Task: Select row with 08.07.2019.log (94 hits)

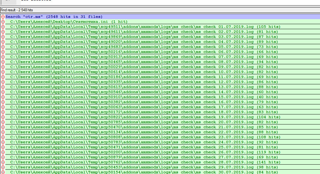Action: pyautogui.click(x=162, y=62)
